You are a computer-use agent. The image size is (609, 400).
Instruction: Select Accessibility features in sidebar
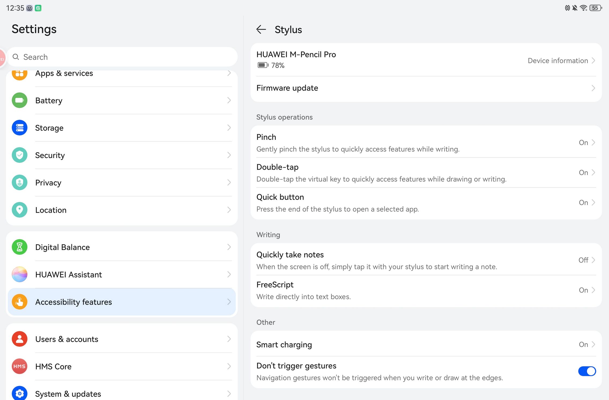point(122,302)
